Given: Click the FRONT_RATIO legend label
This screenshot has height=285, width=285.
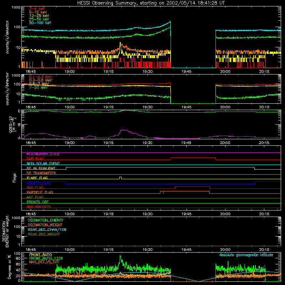Looking at the screenshot, I should [x=41, y=255].
